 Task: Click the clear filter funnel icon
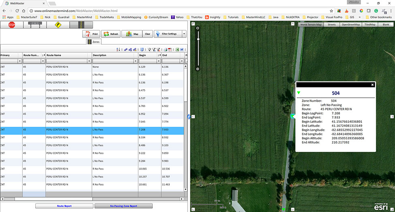(159, 49)
